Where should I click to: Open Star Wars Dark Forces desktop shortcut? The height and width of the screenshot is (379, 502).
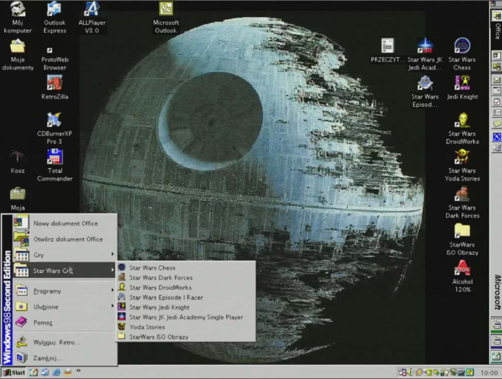point(462,203)
